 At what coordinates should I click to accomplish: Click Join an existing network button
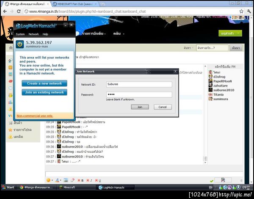[x=44, y=92]
